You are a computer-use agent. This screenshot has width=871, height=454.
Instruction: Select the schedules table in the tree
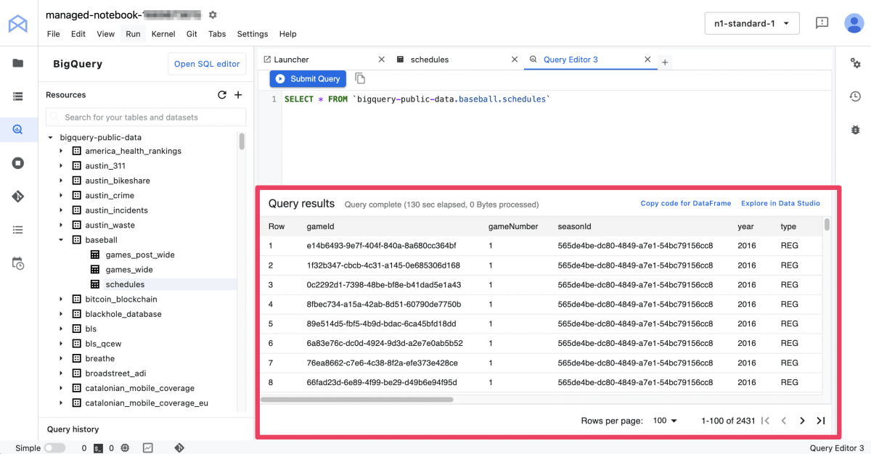click(x=125, y=284)
